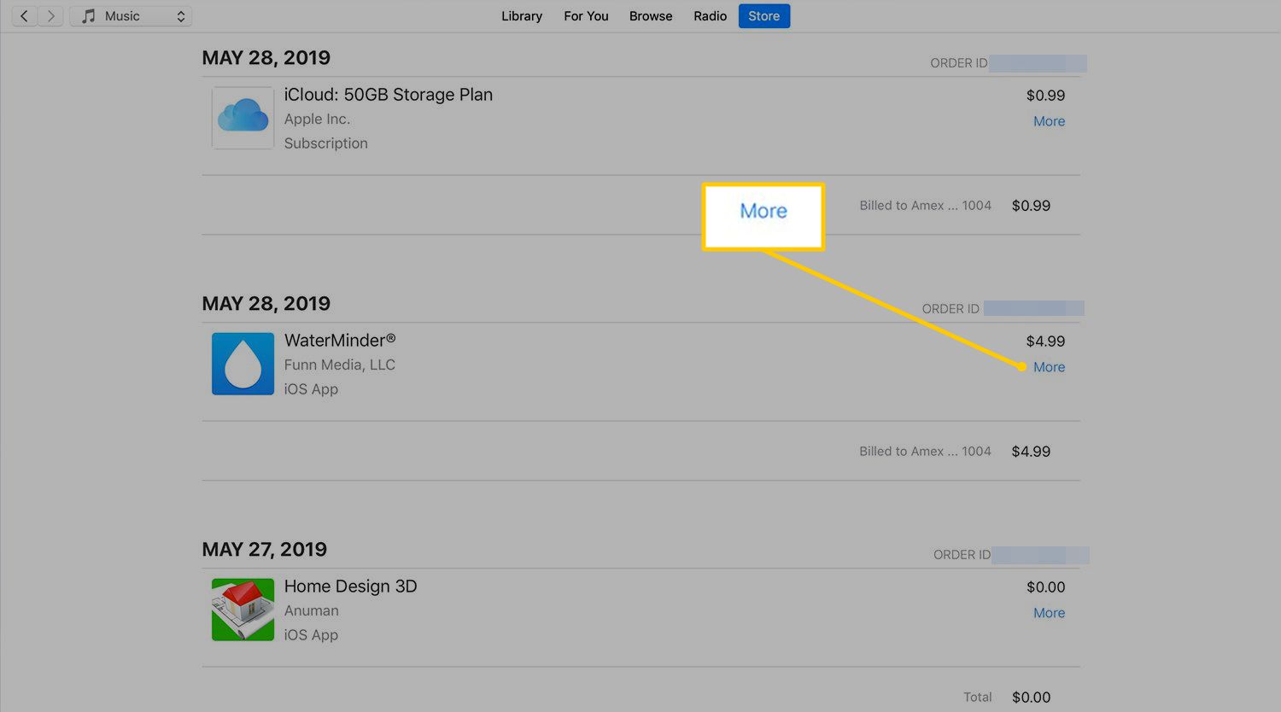The image size is (1281, 712).
Task: Click the MAY 27, 2019 date heading
Action: click(x=264, y=550)
